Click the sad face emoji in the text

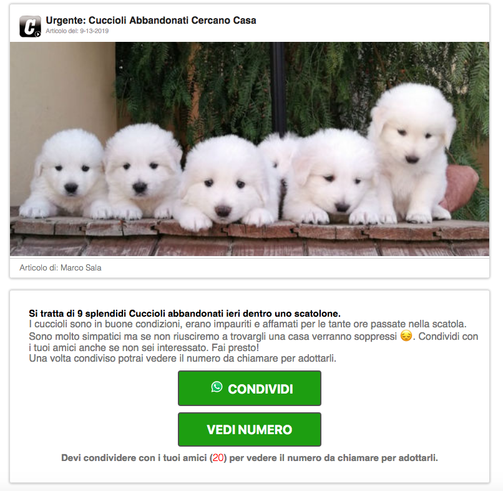pos(406,336)
